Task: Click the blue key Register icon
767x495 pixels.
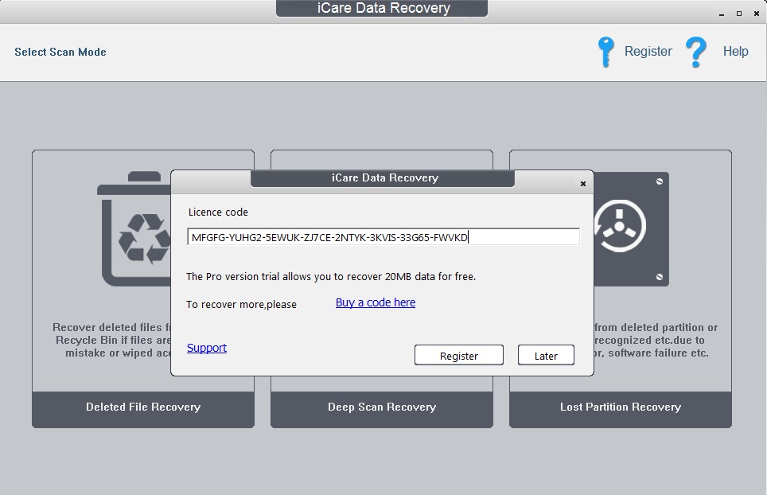Action: tap(605, 51)
